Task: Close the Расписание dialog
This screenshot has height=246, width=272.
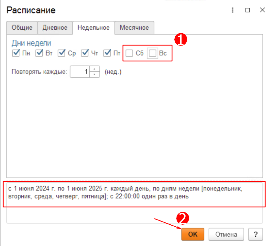Action: coord(262,10)
